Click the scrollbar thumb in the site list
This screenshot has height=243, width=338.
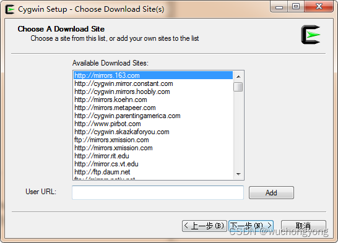[x=238, y=87]
